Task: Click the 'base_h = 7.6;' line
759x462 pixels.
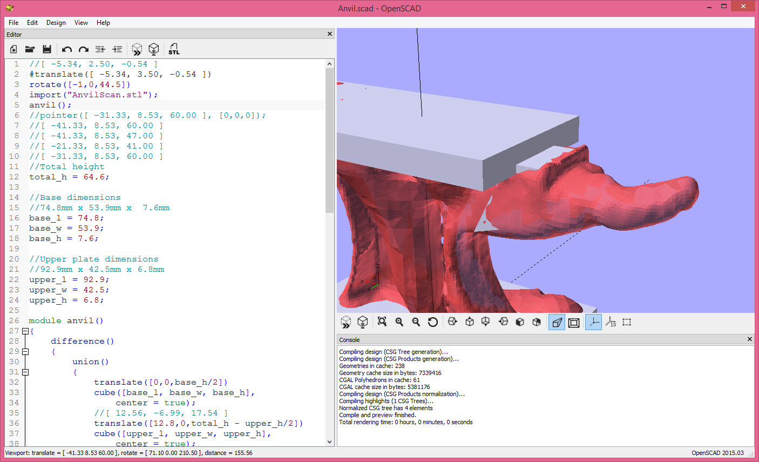Action: [64, 239]
